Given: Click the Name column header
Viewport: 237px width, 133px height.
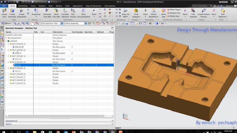Looking at the screenshot, I should pyautogui.click(x=19, y=32).
